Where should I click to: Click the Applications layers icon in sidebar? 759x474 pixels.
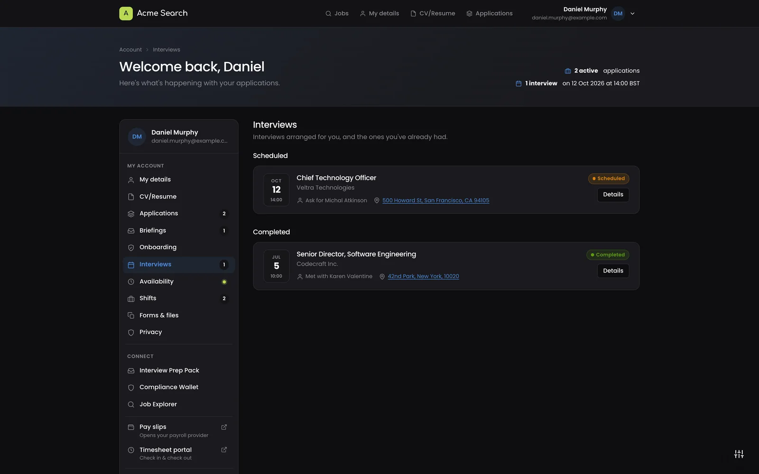(131, 214)
